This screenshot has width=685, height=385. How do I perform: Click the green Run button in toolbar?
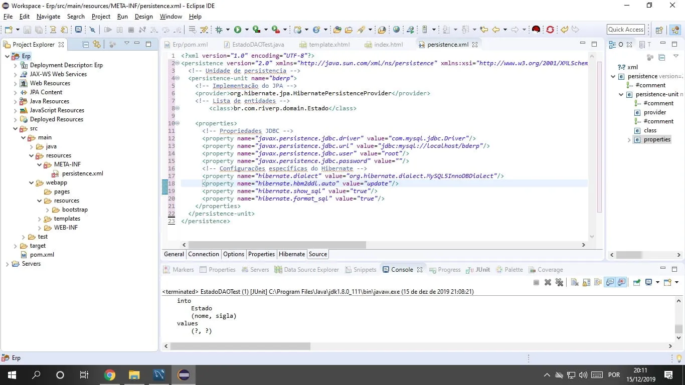coord(238,30)
